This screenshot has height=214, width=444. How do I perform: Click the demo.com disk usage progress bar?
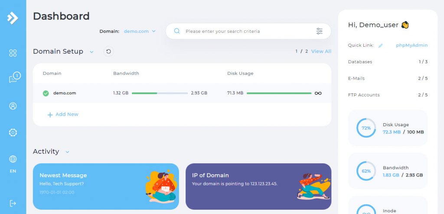click(279, 93)
